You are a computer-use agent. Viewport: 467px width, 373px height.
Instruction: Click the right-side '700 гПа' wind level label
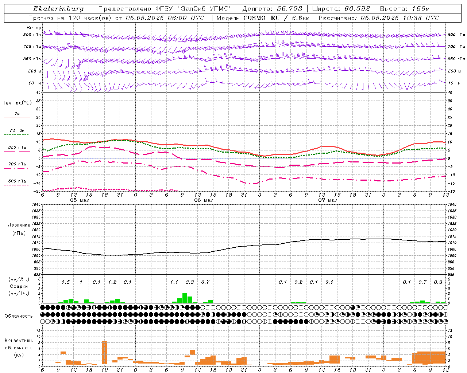coord(456,47)
